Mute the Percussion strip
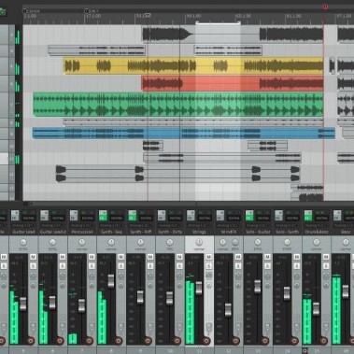 pos(92,257)
